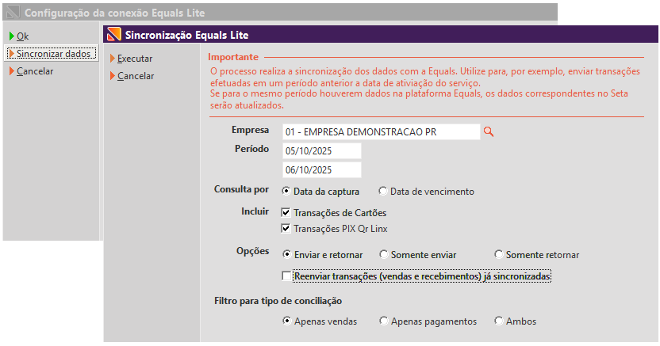Select Data de vencimento radio option

(383, 191)
